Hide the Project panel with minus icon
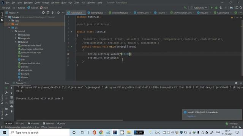 63,12
